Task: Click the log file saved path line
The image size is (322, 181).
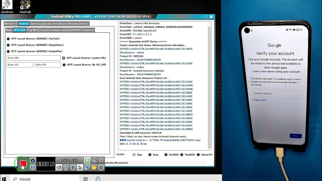Action: pos(160,142)
